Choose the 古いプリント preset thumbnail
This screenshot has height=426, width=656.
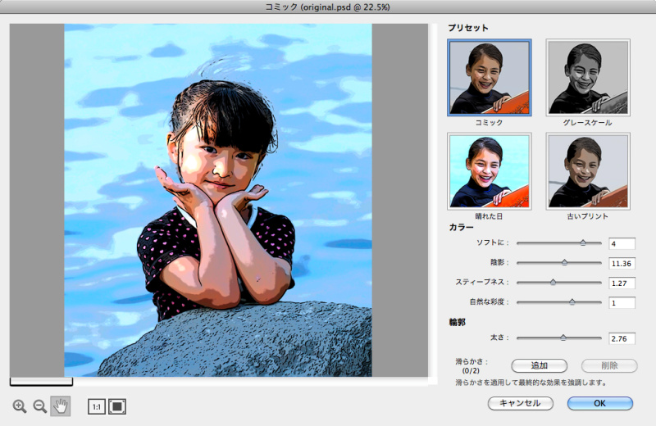click(x=588, y=171)
